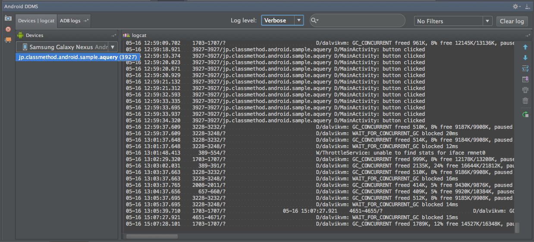Image resolution: width=534 pixels, height=242 pixels.
Task: Toggle soft wraps in the logcat toolbar
Action: [x=525, y=68]
